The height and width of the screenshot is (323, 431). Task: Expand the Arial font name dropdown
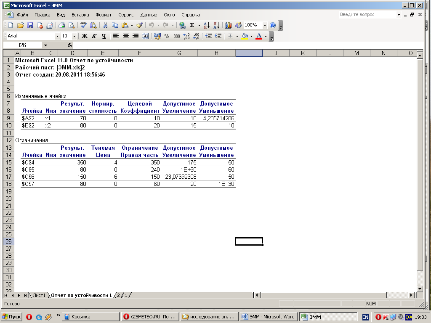(x=57, y=36)
